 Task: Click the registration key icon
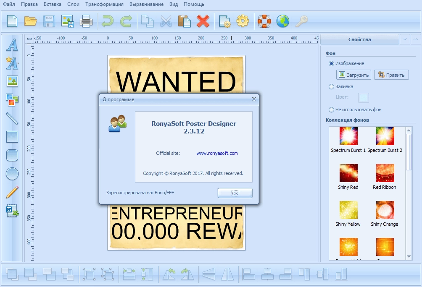click(x=301, y=21)
